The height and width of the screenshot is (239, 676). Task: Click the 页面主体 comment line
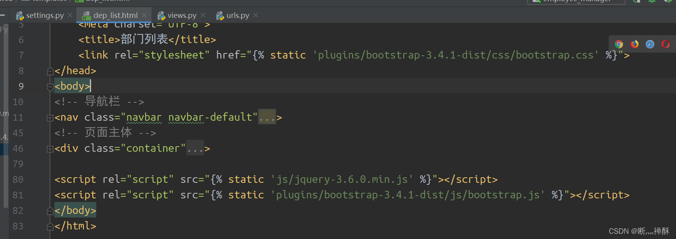(105, 133)
